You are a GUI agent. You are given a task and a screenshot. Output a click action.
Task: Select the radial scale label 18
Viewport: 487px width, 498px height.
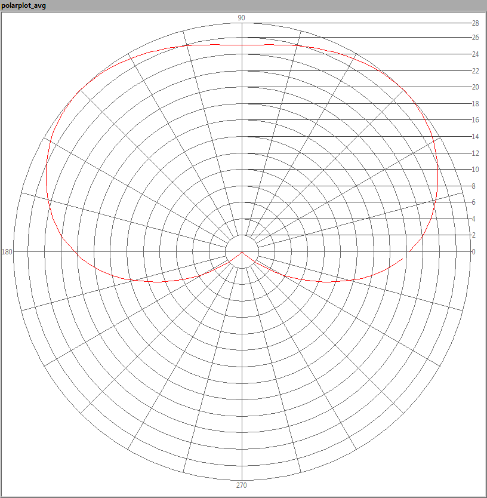476,104
